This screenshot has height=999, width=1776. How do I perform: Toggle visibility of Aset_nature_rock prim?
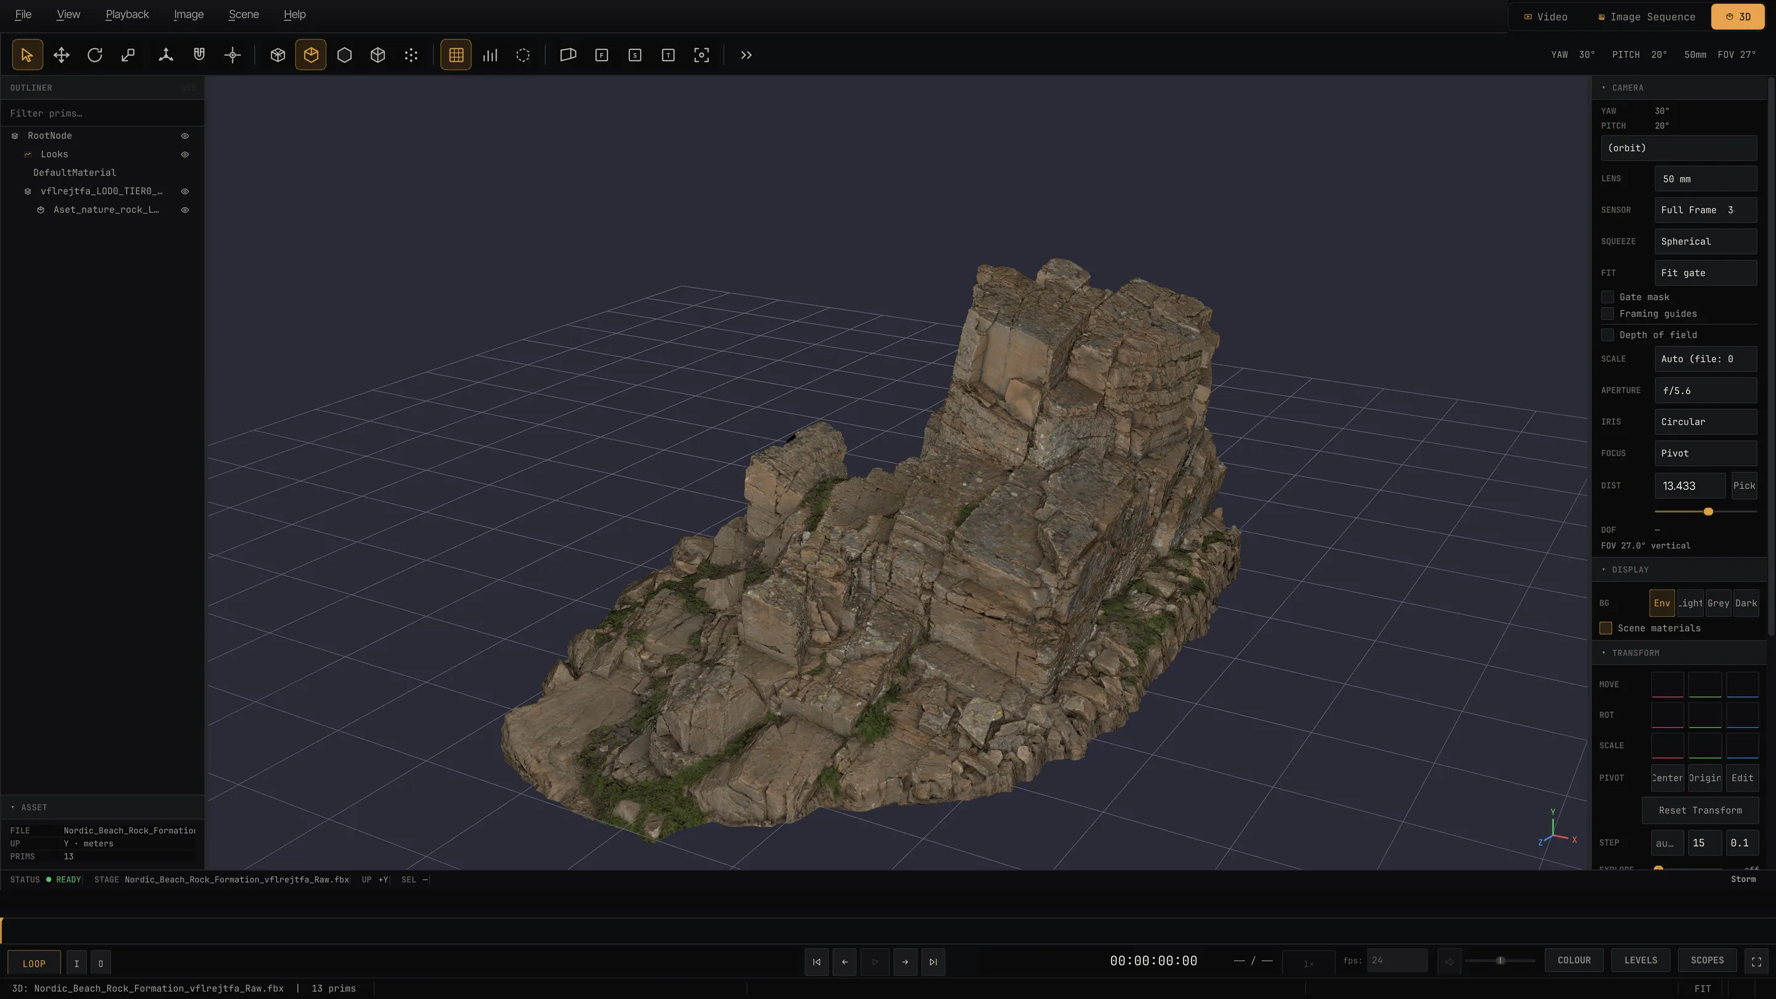185,210
